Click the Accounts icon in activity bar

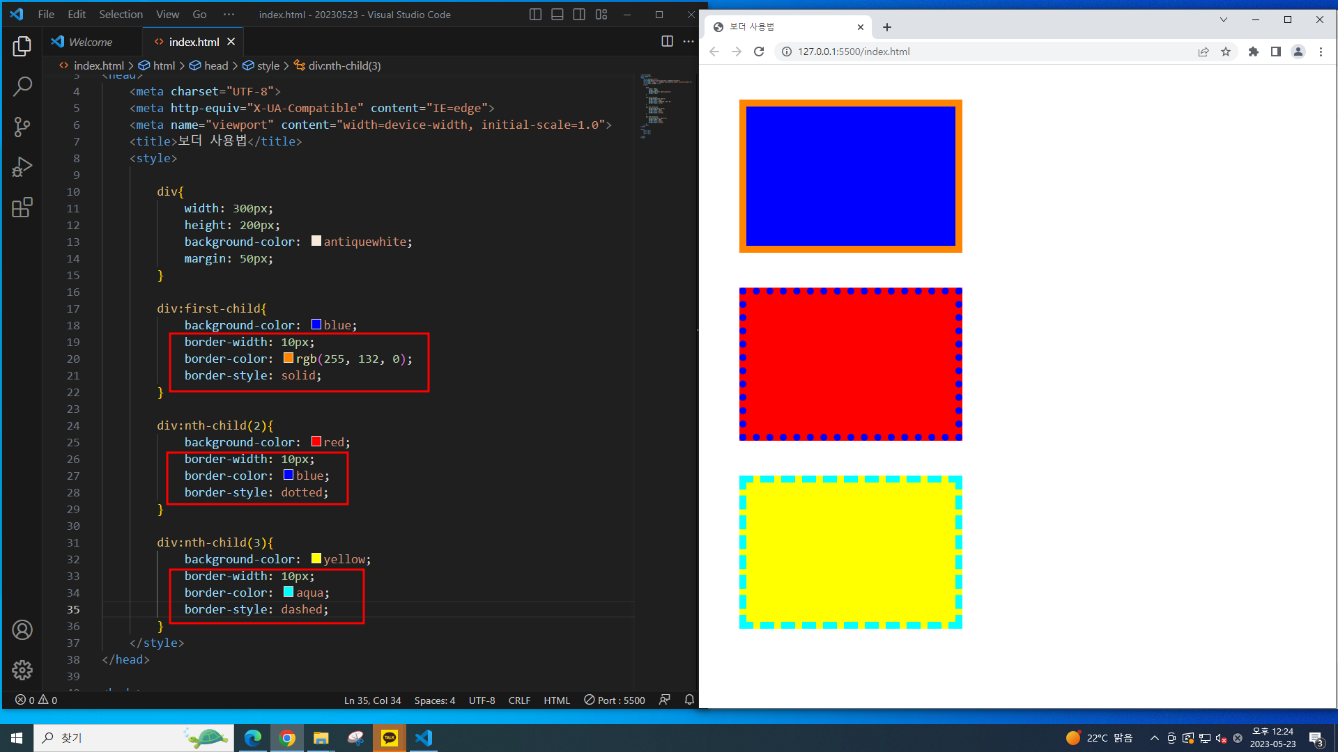click(x=22, y=629)
